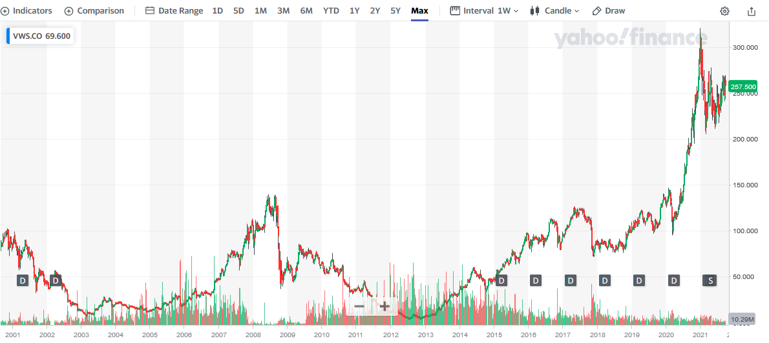Select the 5D range
The width and height of the screenshot is (769, 343).
pyautogui.click(x=238, y=11)
